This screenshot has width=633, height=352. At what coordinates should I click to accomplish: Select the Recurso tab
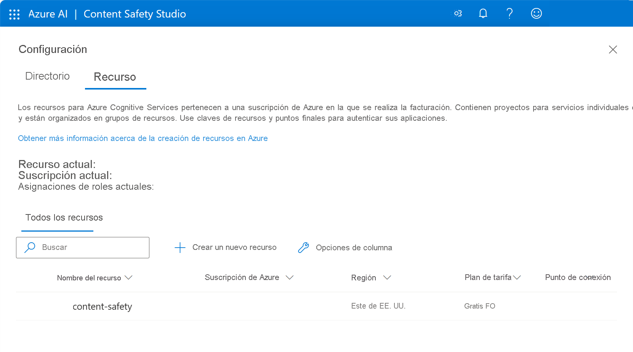115,77
